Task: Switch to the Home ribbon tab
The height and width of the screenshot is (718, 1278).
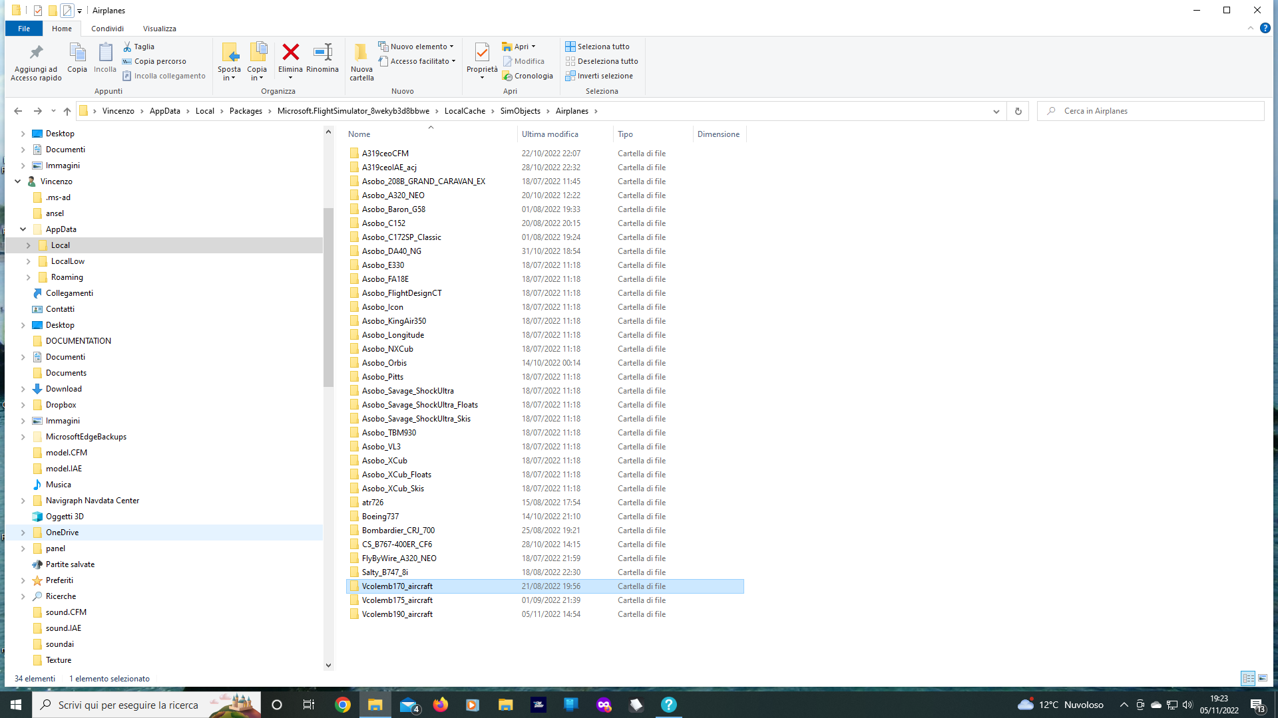Action: pyautogui.click(x=62, y=29)
